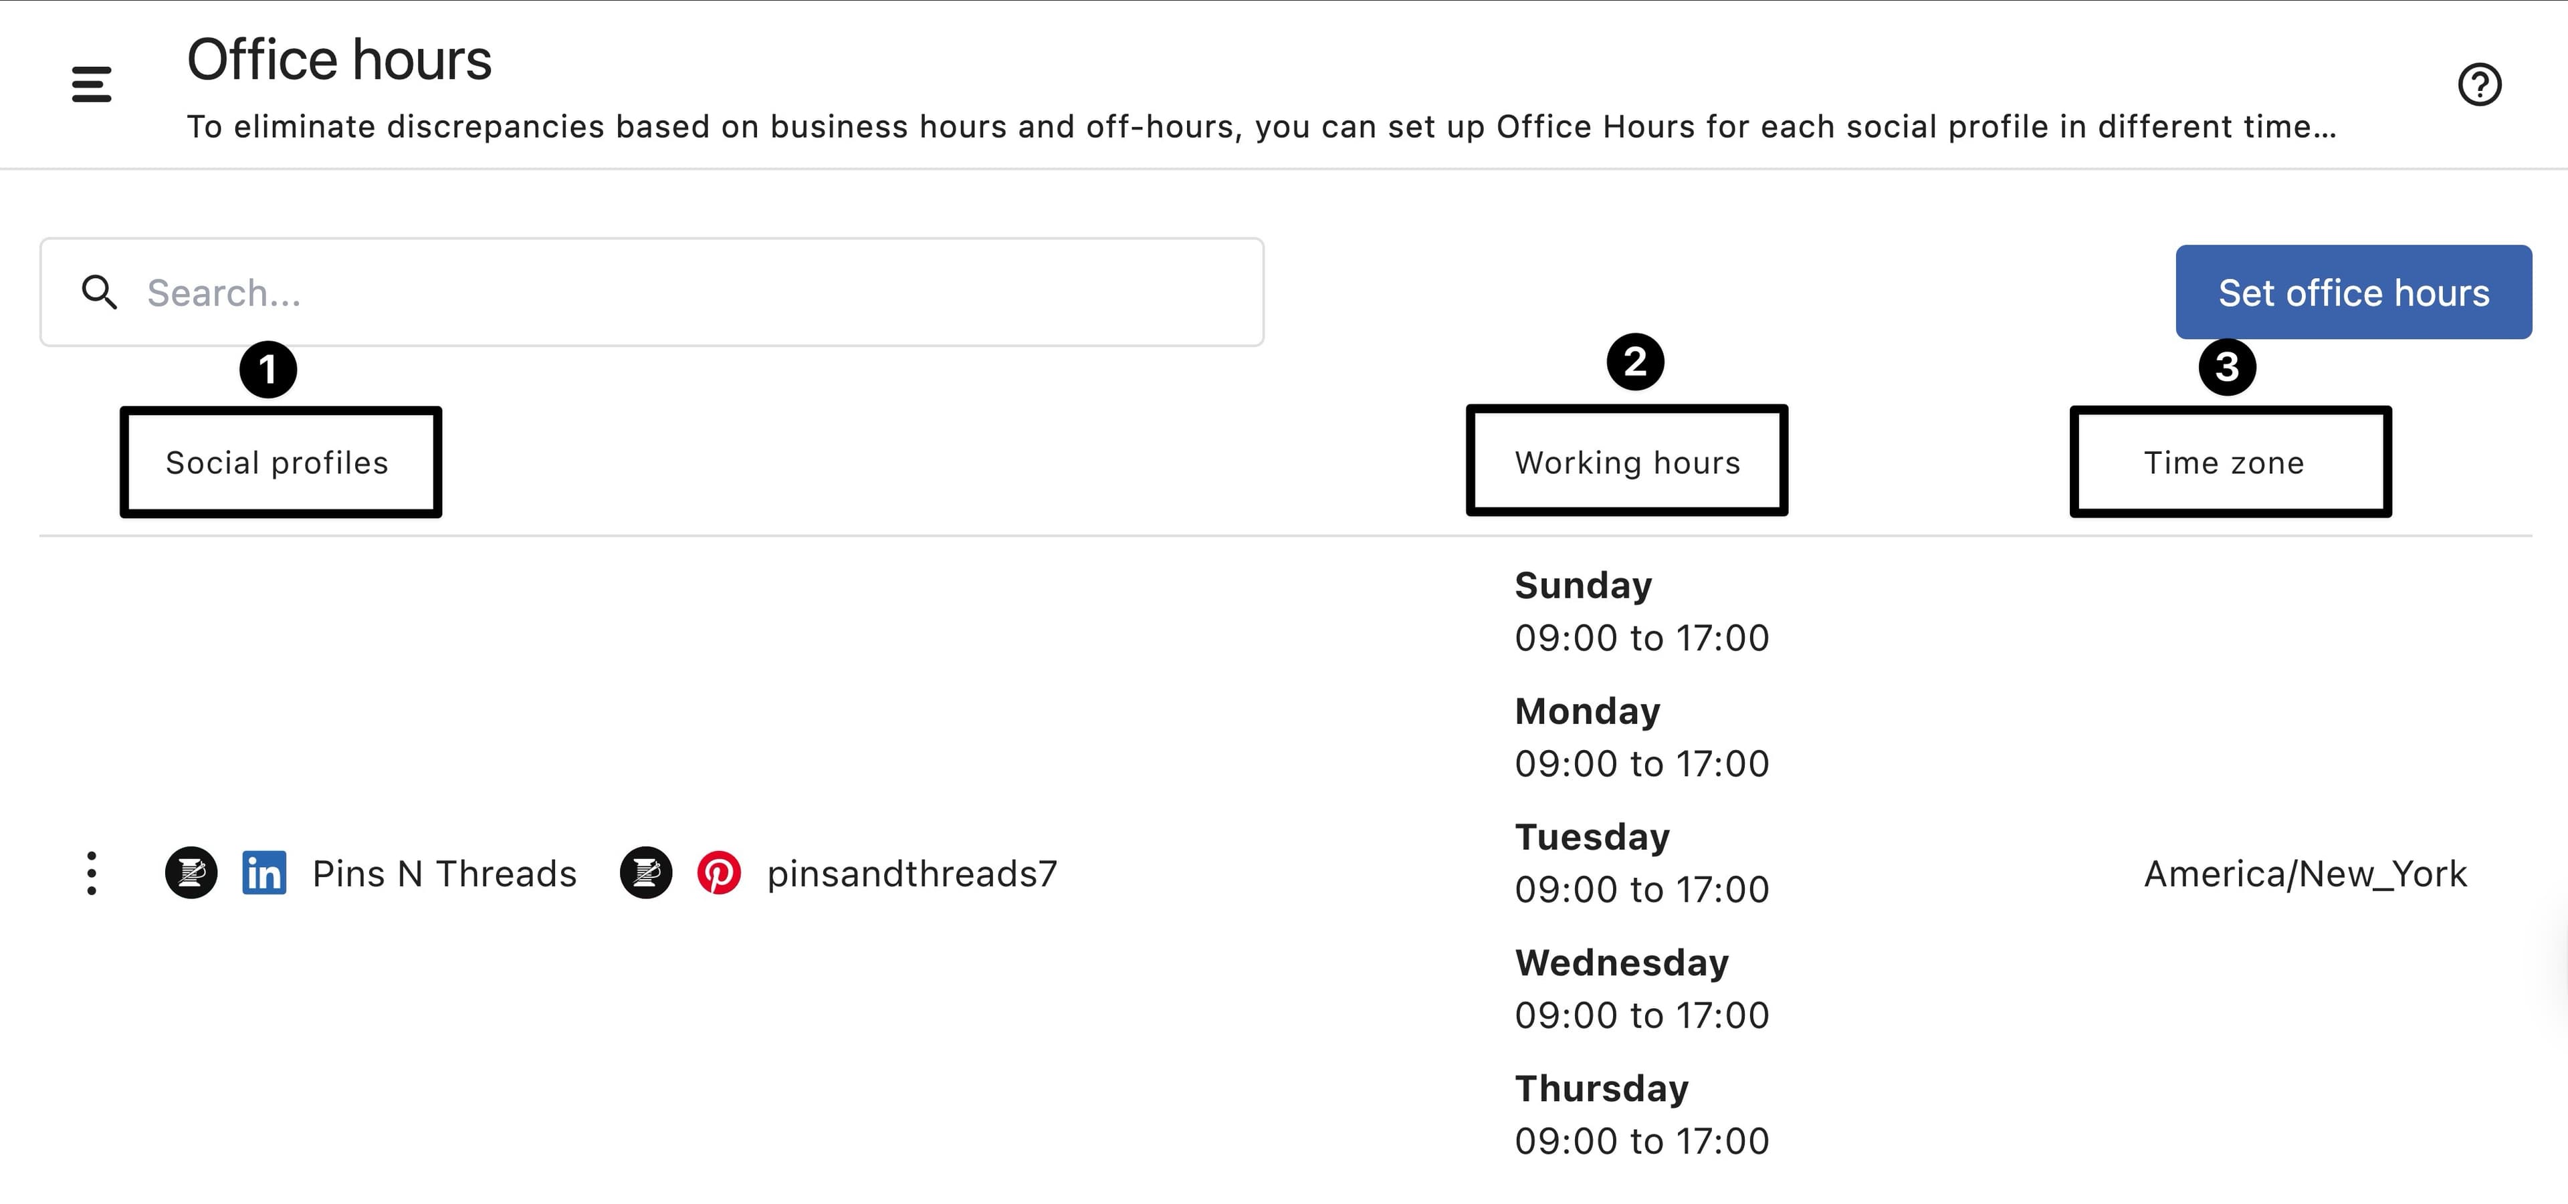The image size is (2568, 1204).
Task: Click the Working hours column header
Action: (x=1627, y=463)
